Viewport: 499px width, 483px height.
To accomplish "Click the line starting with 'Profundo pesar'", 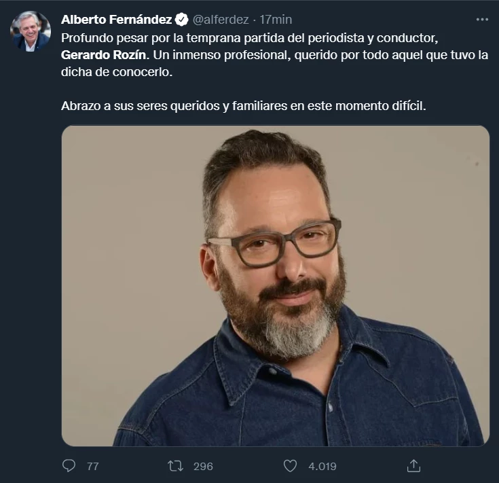I will [x=204, y=37].
